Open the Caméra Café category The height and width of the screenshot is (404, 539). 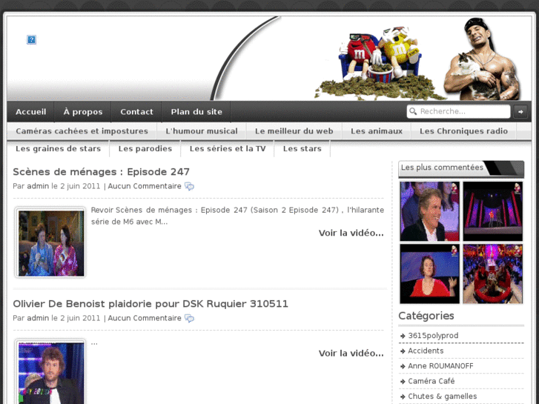click(x=431, y=381)
